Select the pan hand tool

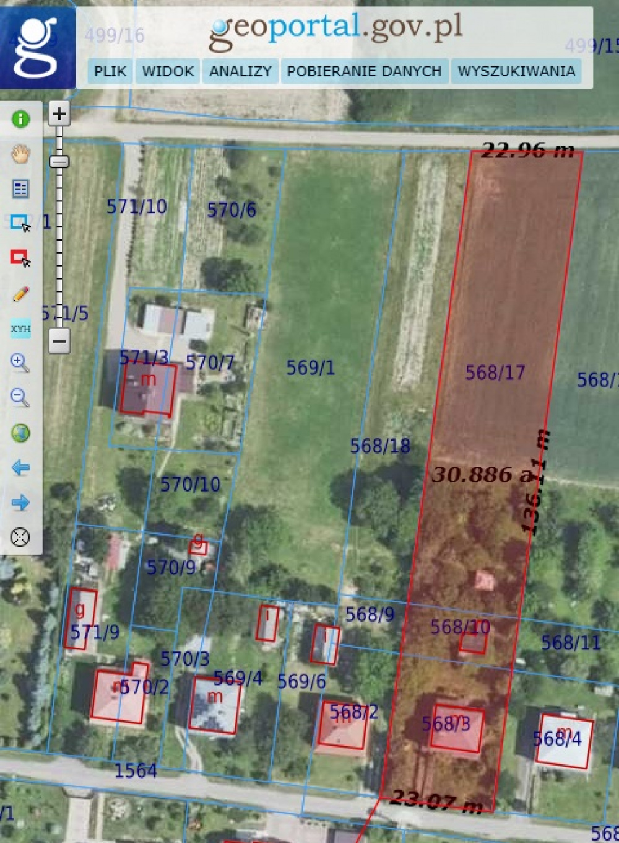(20, 153)
